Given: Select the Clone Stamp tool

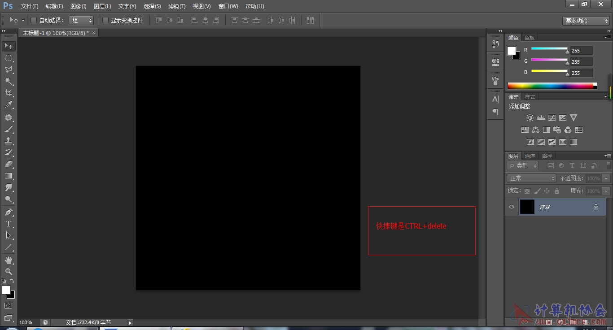Looking at the screenshot, I should (9, 141).
